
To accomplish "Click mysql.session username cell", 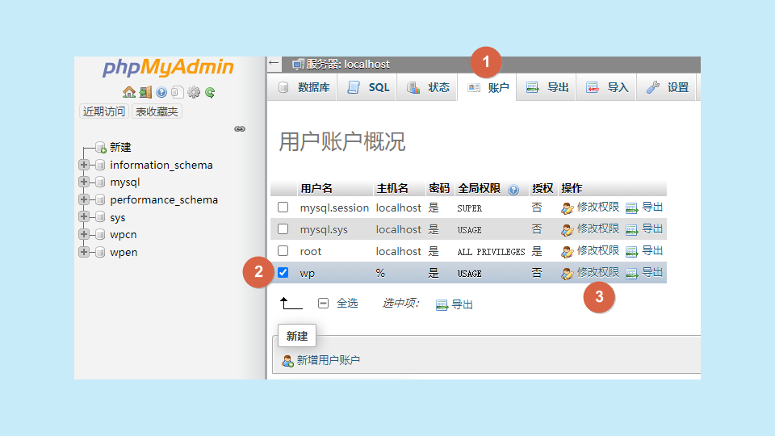I will coord(334,208).
